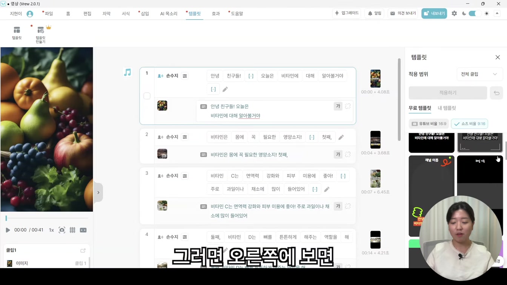
Task: Open 적용 범위 전체 클립 dropdown
Action: coord(479,74)
